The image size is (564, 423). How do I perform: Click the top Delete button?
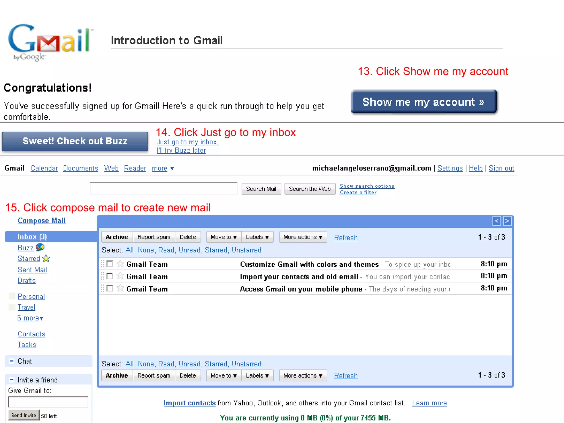[188, 237]
